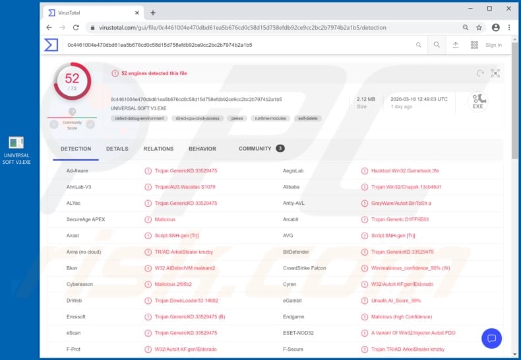Click Antiy-AVL result GrayWare/Autoit.BinToStr.a

point(401,203)
